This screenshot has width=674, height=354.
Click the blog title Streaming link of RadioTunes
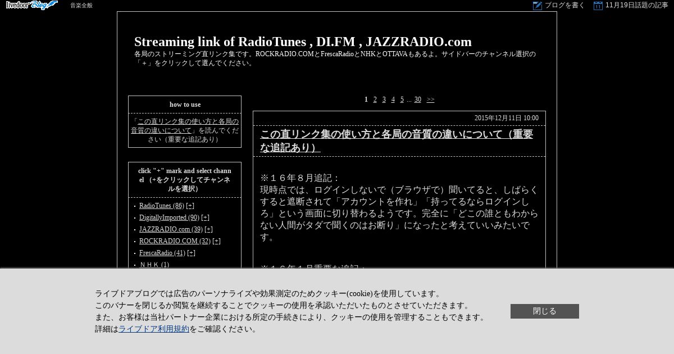[303, 42]
